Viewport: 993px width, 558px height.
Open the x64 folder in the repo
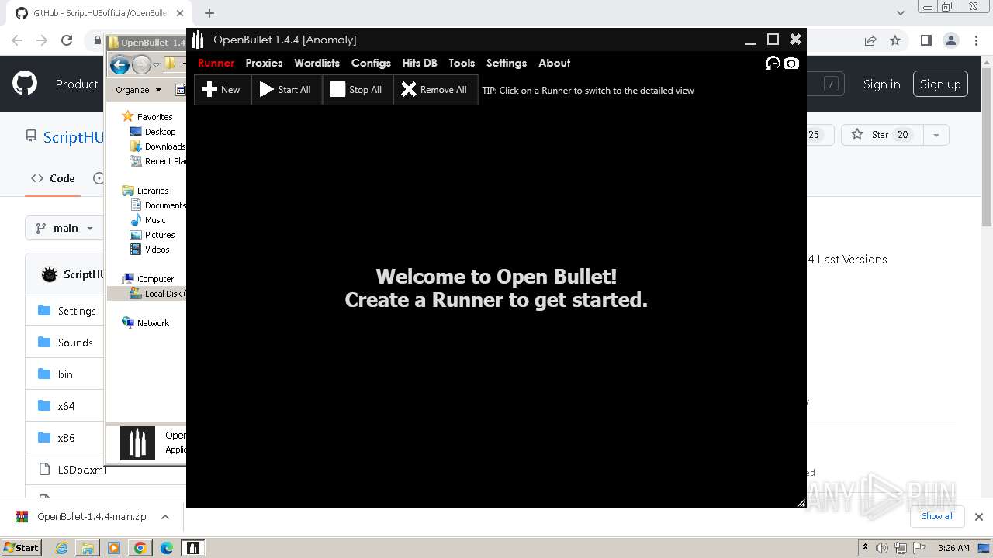pos(66,406)
